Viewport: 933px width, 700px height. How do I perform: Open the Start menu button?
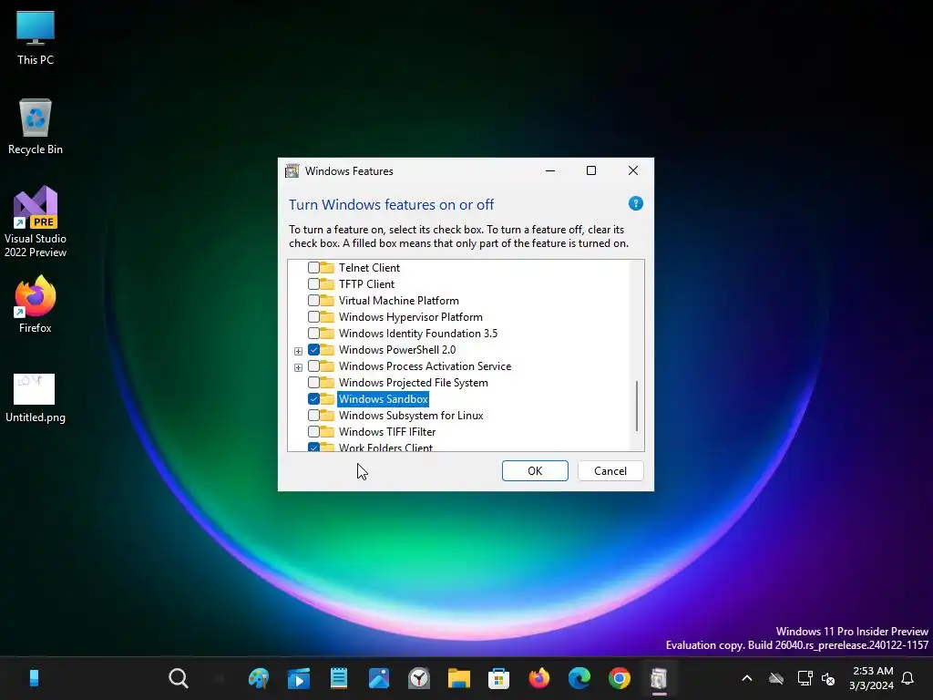[34, 678]
